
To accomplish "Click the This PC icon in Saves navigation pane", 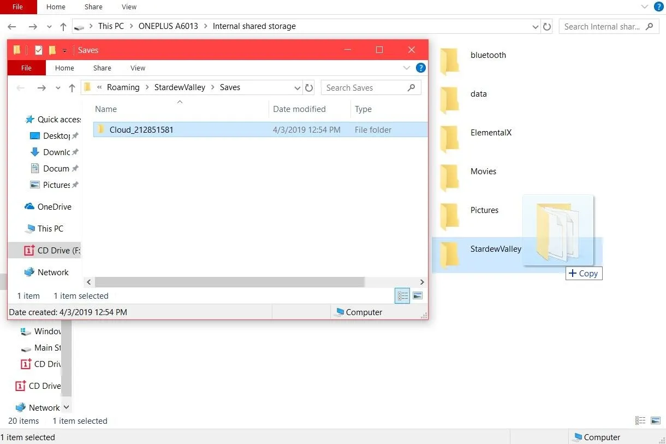I will (30, 229).
